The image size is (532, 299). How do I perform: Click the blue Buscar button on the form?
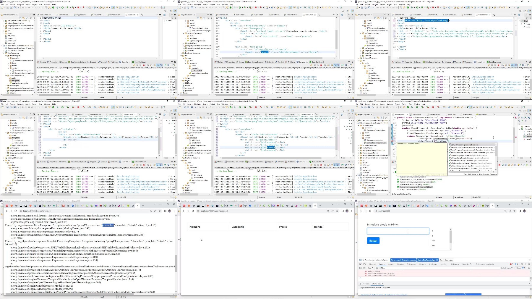[373, 240]
